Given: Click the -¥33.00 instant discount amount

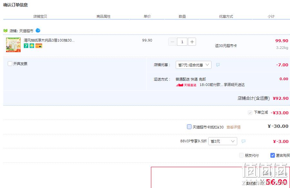Looking at the screenshot, I should click(280, 113).
